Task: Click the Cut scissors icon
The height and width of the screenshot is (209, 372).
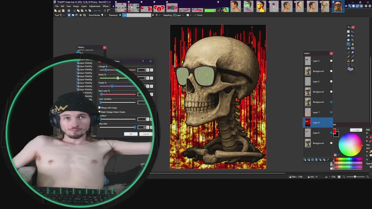Action: coord(74,10)
